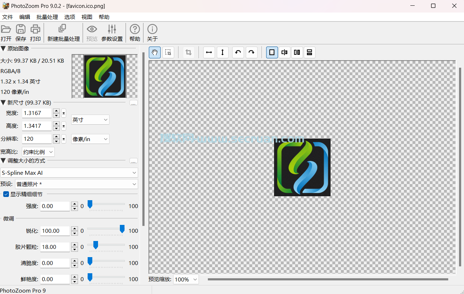Click the original image thumbnail

(104, 76)
